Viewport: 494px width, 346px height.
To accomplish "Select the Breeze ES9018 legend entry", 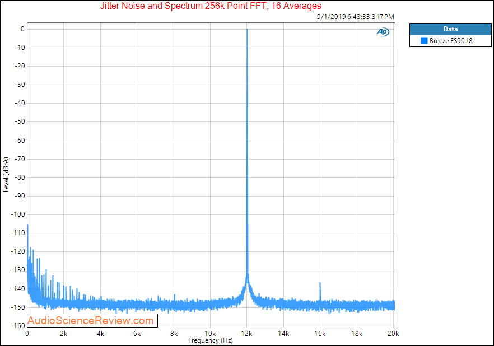I will [x=450, y=41].
